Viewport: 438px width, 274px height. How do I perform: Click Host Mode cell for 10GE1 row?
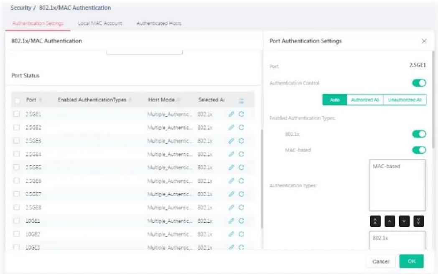coord(170,221)
